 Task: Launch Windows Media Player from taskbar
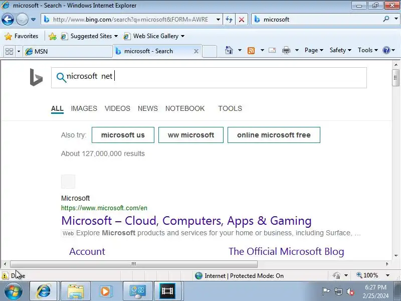106,291
